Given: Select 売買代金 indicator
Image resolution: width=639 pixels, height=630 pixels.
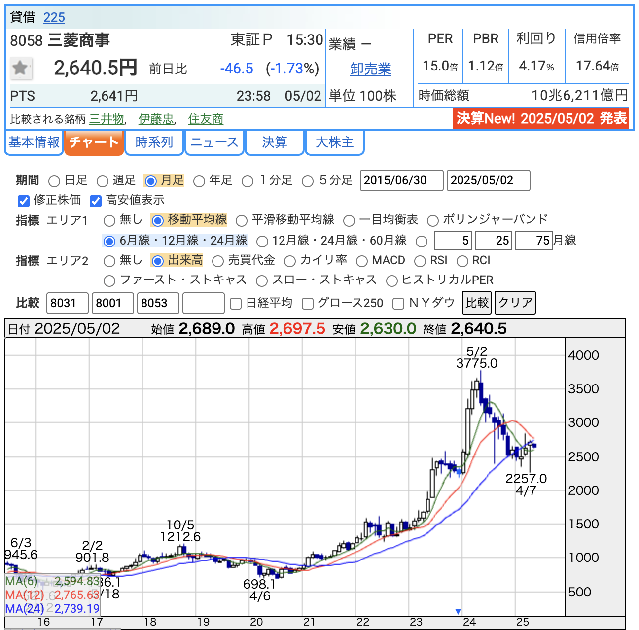Looking at the screenshot, I should tap(218, 261).
